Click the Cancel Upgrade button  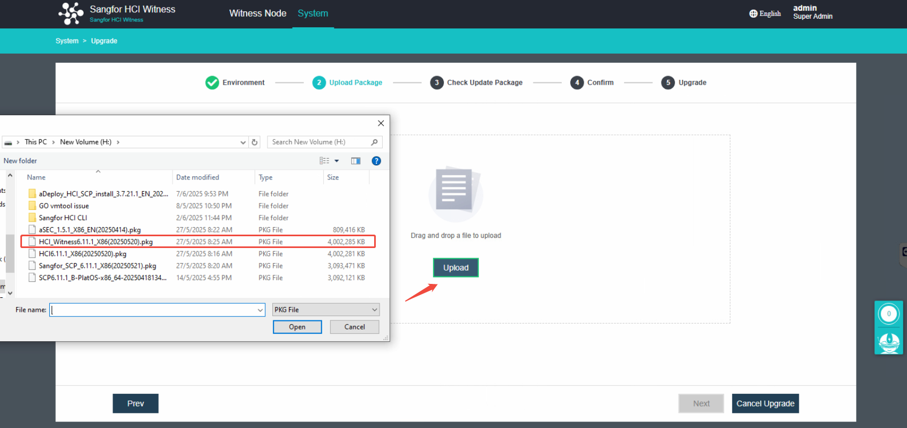pos(765,403)
